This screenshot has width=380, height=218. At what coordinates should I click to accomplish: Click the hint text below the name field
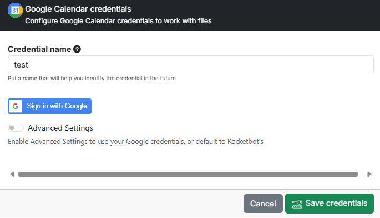pyautogui.click(x=92, y=79)
